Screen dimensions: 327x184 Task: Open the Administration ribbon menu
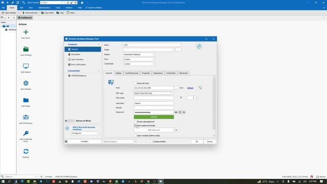pyautogui.click(x=44, y=8)
